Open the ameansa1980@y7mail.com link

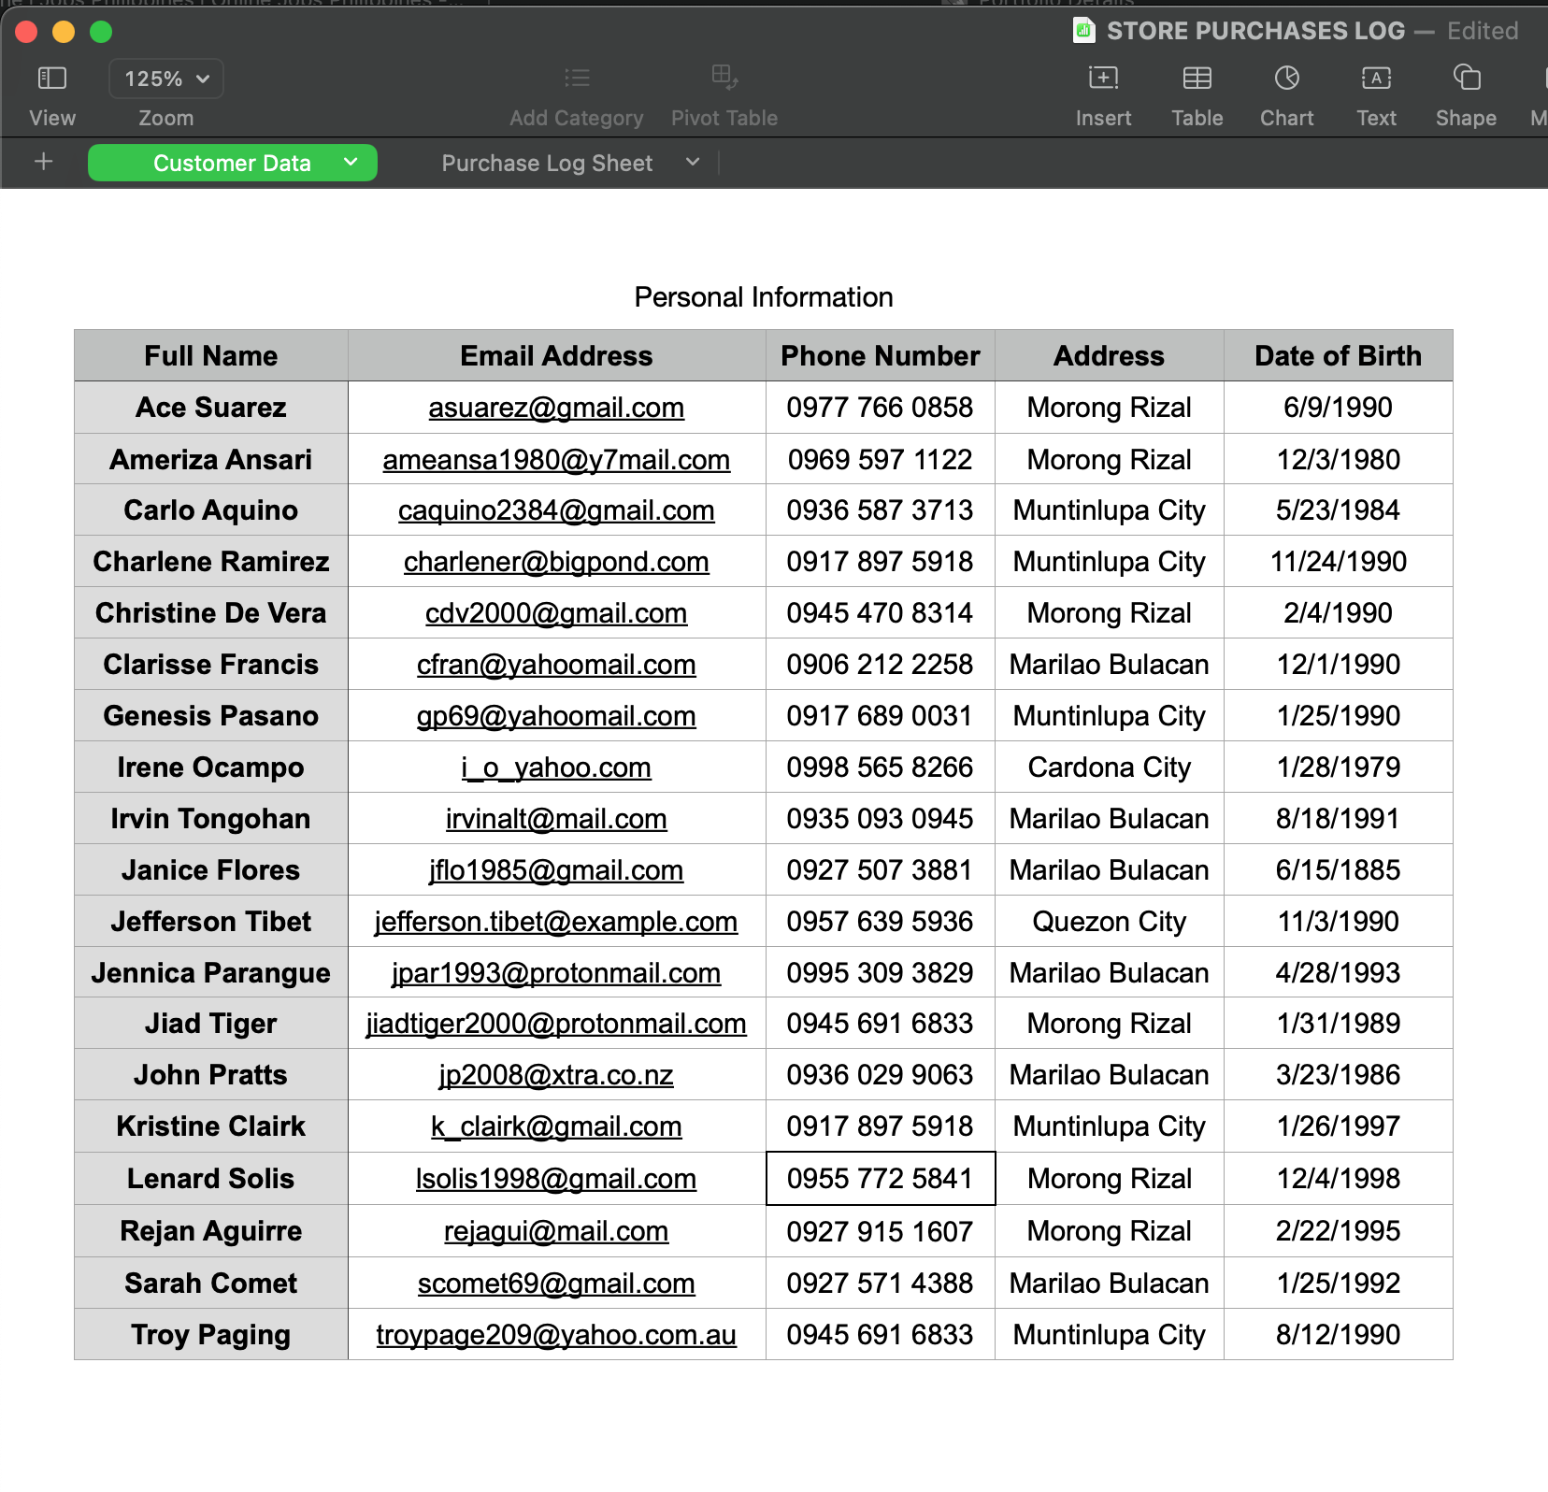(x=556, y=460)
